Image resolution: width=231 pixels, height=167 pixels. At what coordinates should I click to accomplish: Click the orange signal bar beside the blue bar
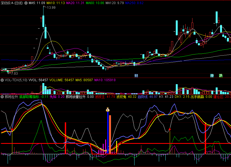pyautogui.click(x=110, y=135)
